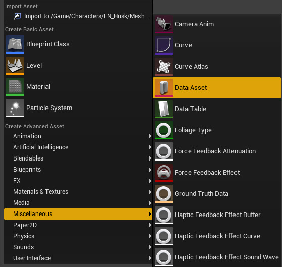The width and height of the screenshot is (282, 267).
Task: Open the Sounds submenu arrow
Action: [x=150, y=247]
